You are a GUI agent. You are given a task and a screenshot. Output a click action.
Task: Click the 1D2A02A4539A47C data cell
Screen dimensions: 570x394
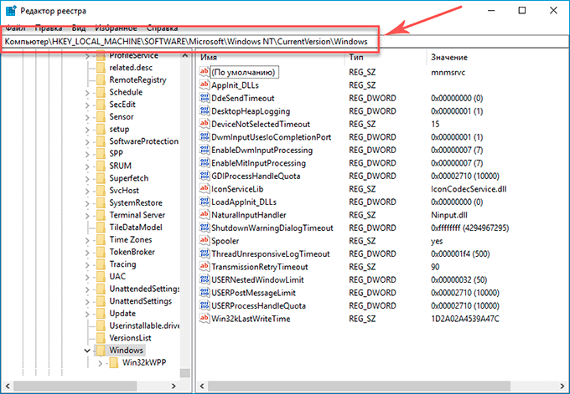pyautogui.click(x=465, y=319)
